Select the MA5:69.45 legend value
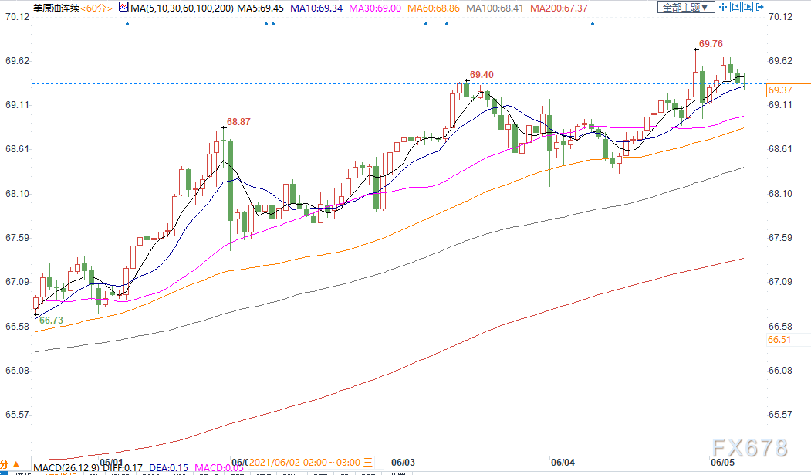 [x=261, y=8]
